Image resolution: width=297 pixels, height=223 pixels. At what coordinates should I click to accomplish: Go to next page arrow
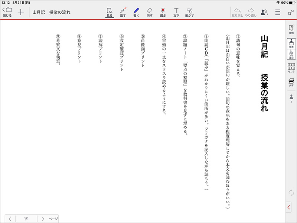pos(43,219)
